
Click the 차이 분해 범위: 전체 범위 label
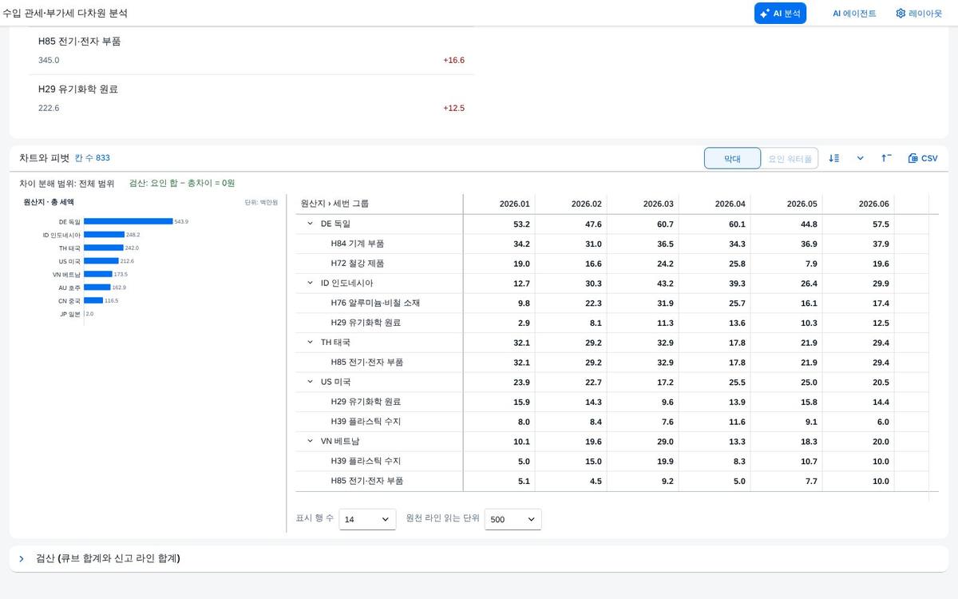tap(67, 183)
